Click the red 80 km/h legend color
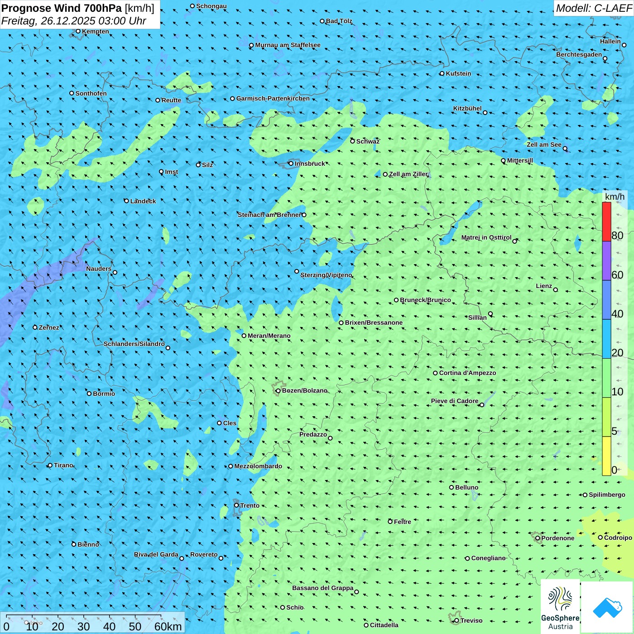Viewport: 634px width, 634px height. [x=606, y=221]
